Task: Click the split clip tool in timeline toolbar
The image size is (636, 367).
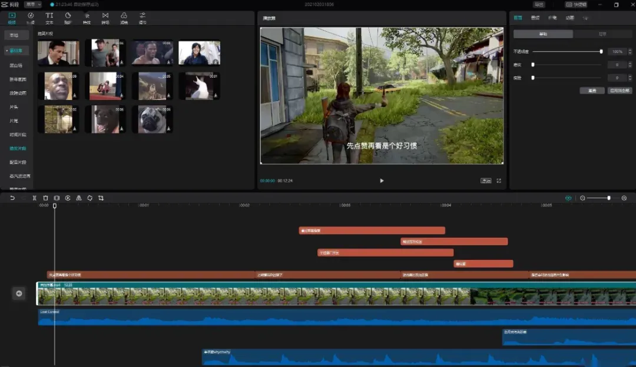Action: pos(35,198)
